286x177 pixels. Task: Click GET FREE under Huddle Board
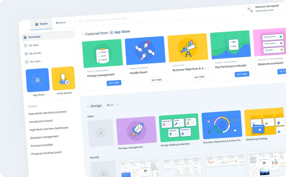coord(156,80)
